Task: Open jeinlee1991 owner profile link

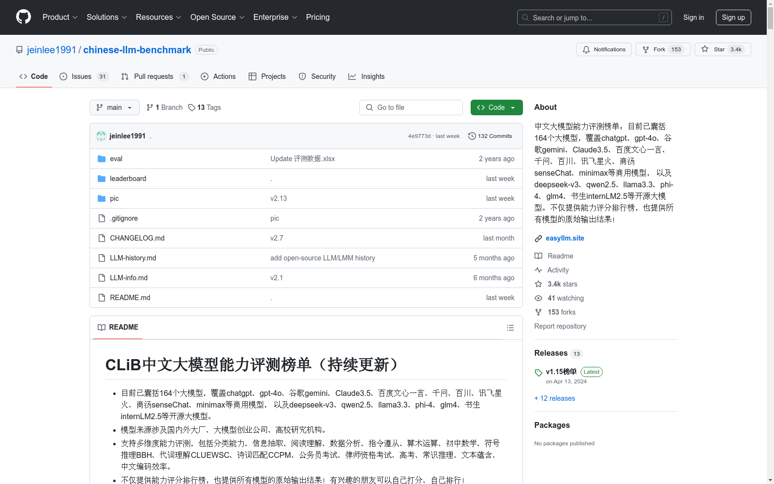Action: (x=52, y=50)
